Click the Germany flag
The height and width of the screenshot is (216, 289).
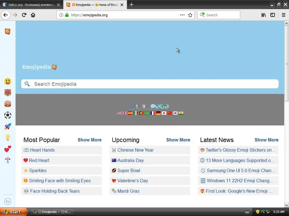point(158,113)
